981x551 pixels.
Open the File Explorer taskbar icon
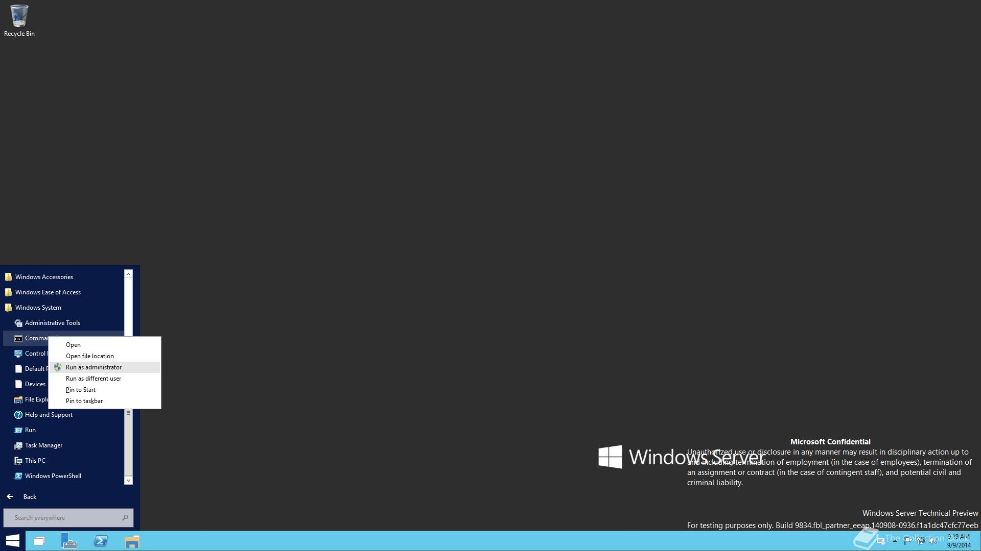(x=132, y=541)
